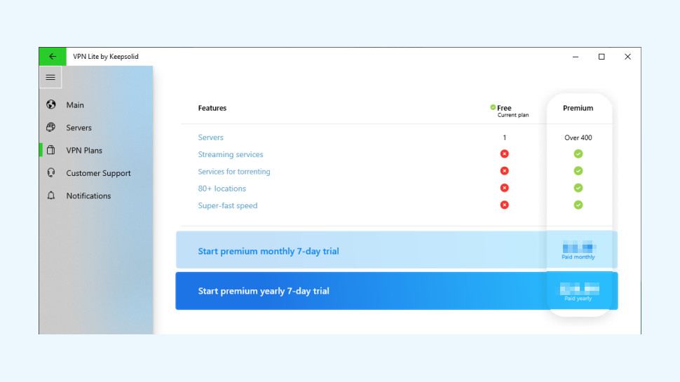Click the 'Features' column header
The height and width of the screenshot is (382, 680).
[x=212, y=108]
